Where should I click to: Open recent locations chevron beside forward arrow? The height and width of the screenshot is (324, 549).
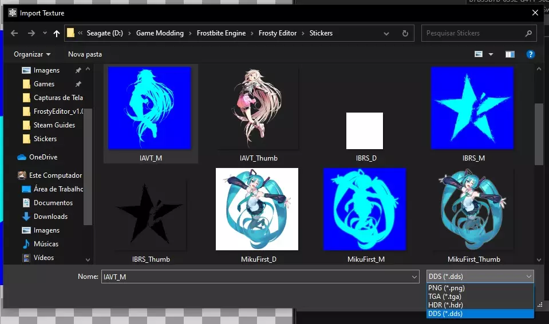click(x=45, y=33)
